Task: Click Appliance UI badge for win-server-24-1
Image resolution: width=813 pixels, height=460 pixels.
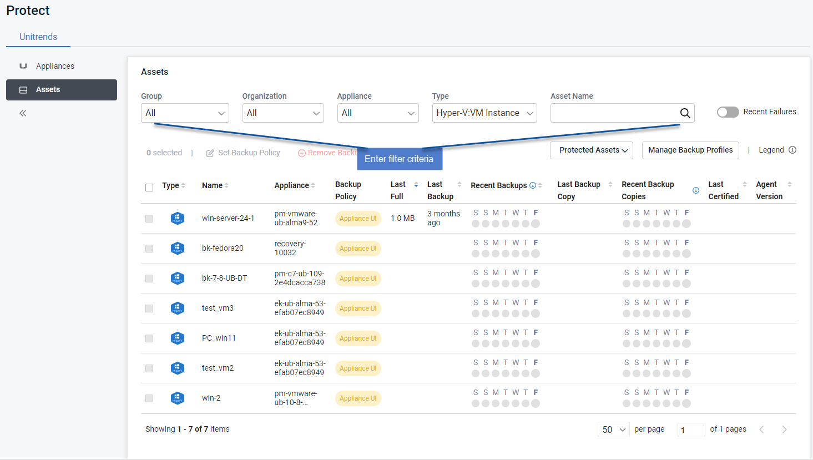Action: click(x=358, y=219)
